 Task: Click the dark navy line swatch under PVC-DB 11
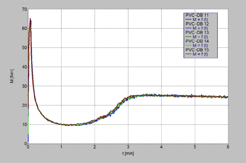(189, 19)
